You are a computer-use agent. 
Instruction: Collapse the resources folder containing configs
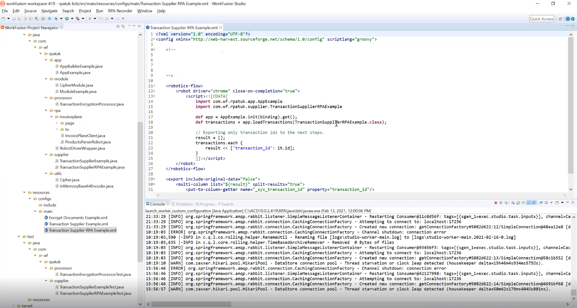pyautogui.click(x=24, y=193)
